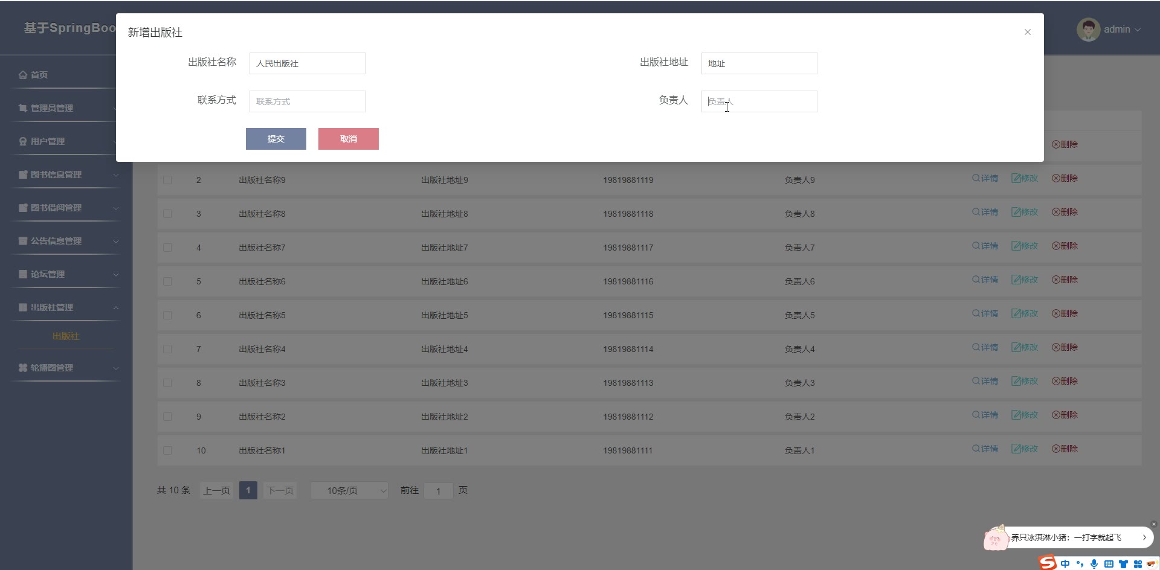Click the 出版社管理 sidebar icon

[x=23, y=307]
